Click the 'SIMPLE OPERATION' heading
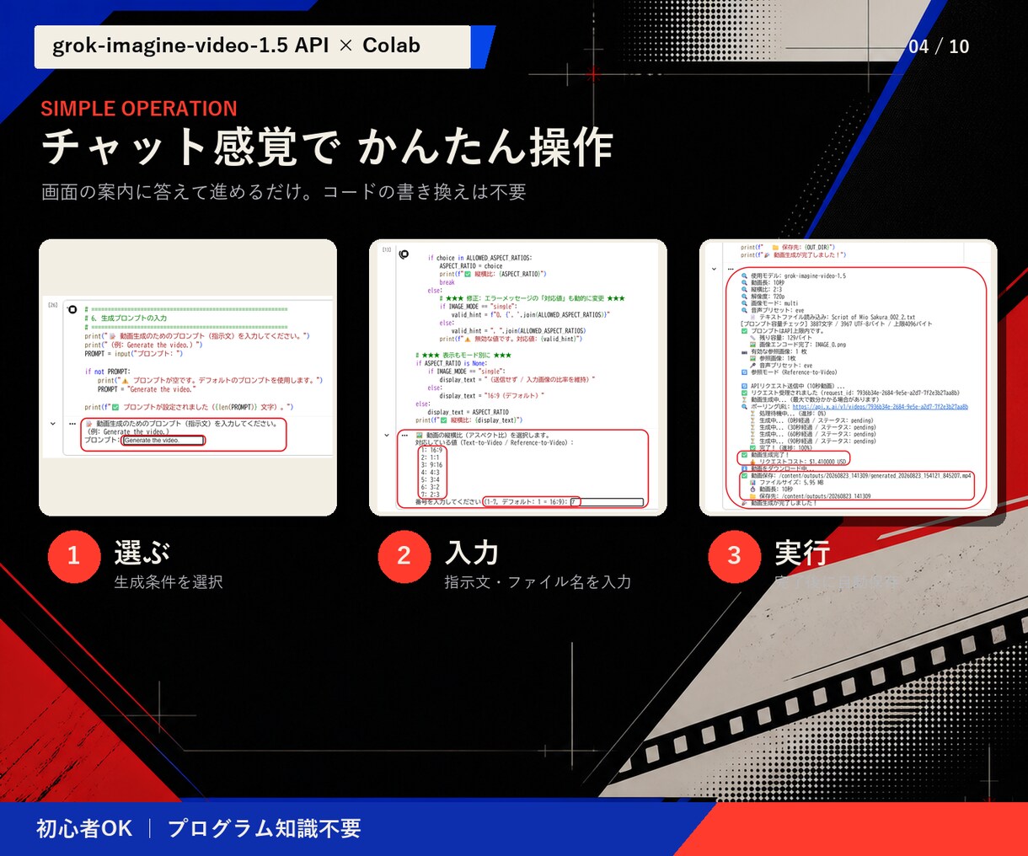 (139, 109)
